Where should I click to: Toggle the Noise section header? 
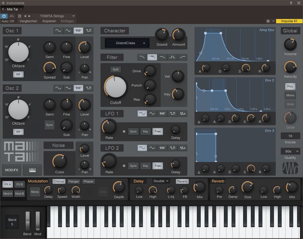click(x=58, y=145)
